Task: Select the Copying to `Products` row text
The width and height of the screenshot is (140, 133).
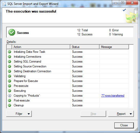Action: coord(27,96)
